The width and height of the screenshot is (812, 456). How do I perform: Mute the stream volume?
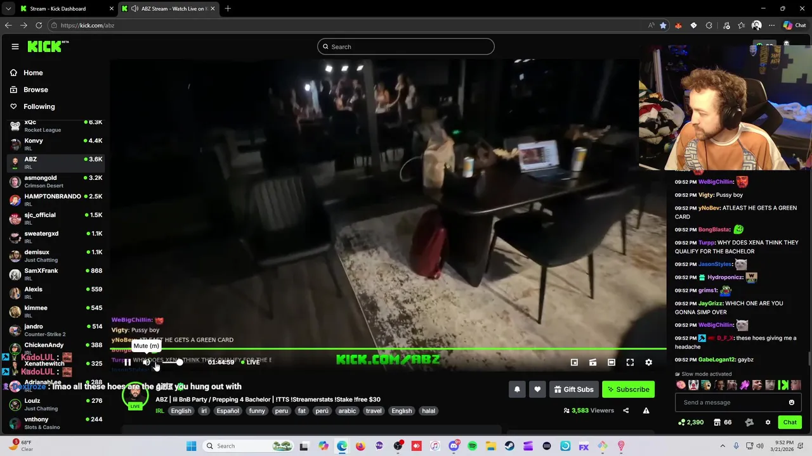147,362
